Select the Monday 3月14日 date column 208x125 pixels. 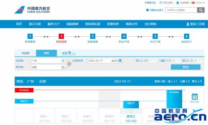click(44, 116)
